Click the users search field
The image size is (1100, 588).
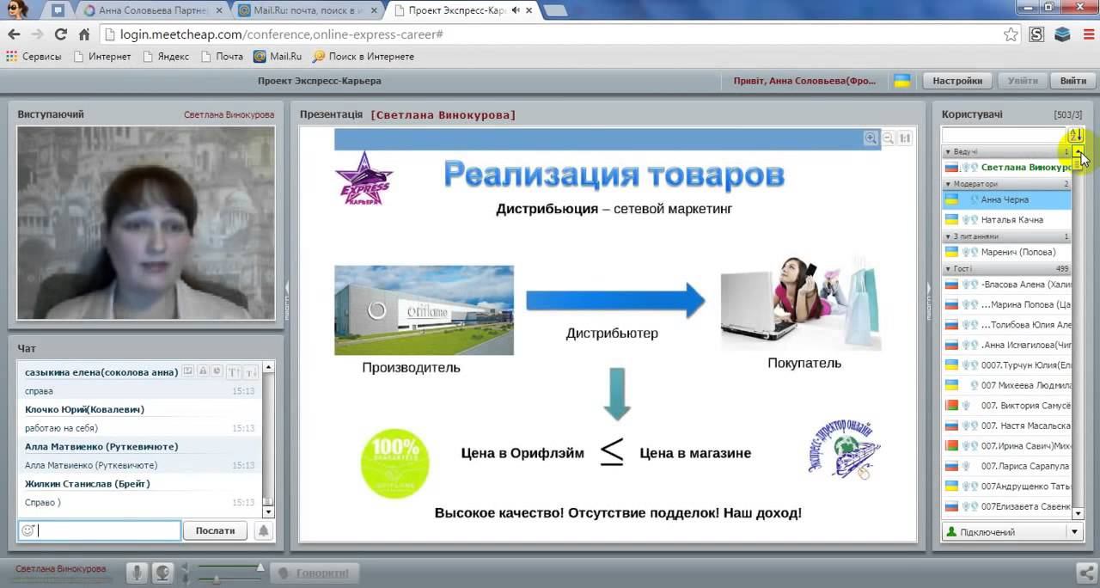coord(1003,135)
